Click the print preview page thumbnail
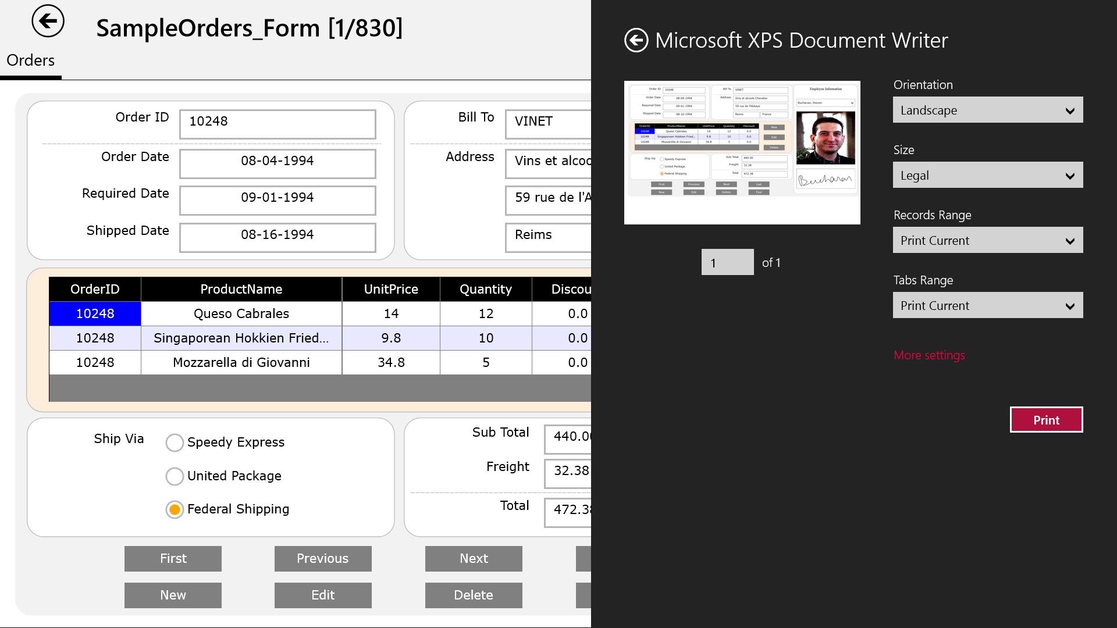 742,152
